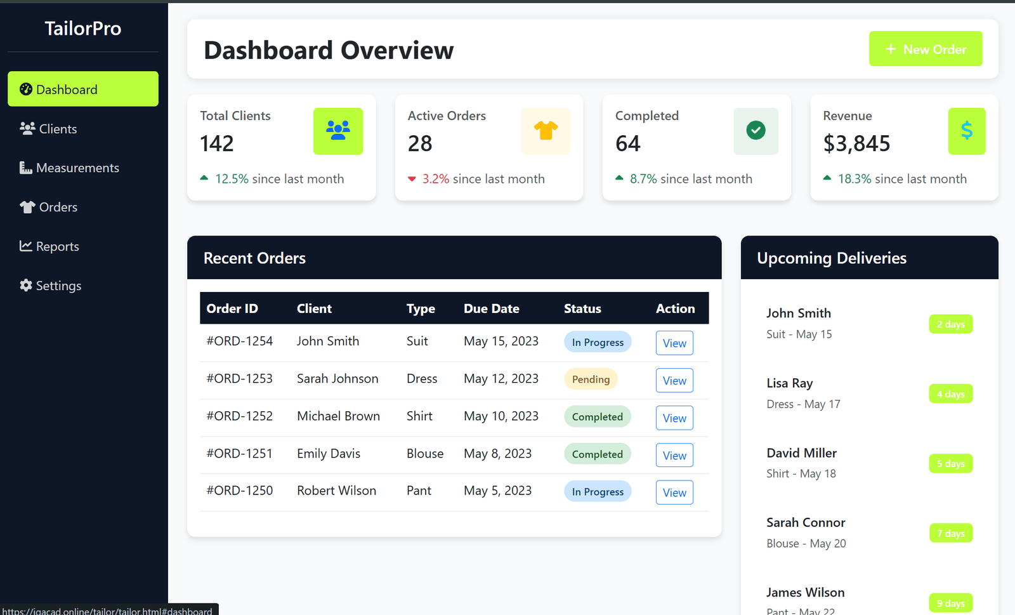Click the yellow t-shirt icon on Active Orders
Image resolution: width=1015 pixels, height=615 pixels.
pos(546,131)
